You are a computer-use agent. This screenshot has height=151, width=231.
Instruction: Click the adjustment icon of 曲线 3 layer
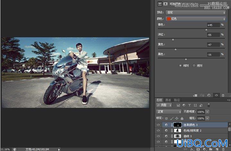[x=166, y=136]
